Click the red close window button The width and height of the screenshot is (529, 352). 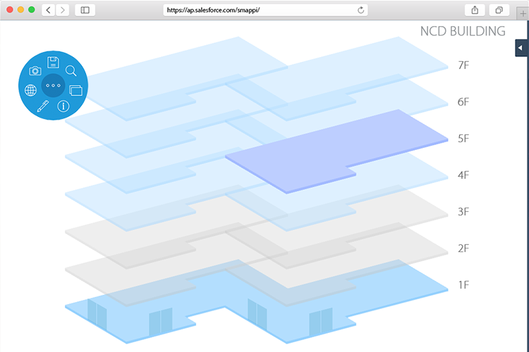[10, 10]
